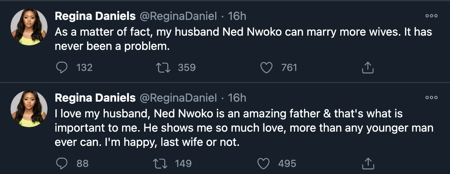Viewport: 450px width, 174px height.
Task: Share the 'last wife or not' tweet
Action: tap(367, 163)
